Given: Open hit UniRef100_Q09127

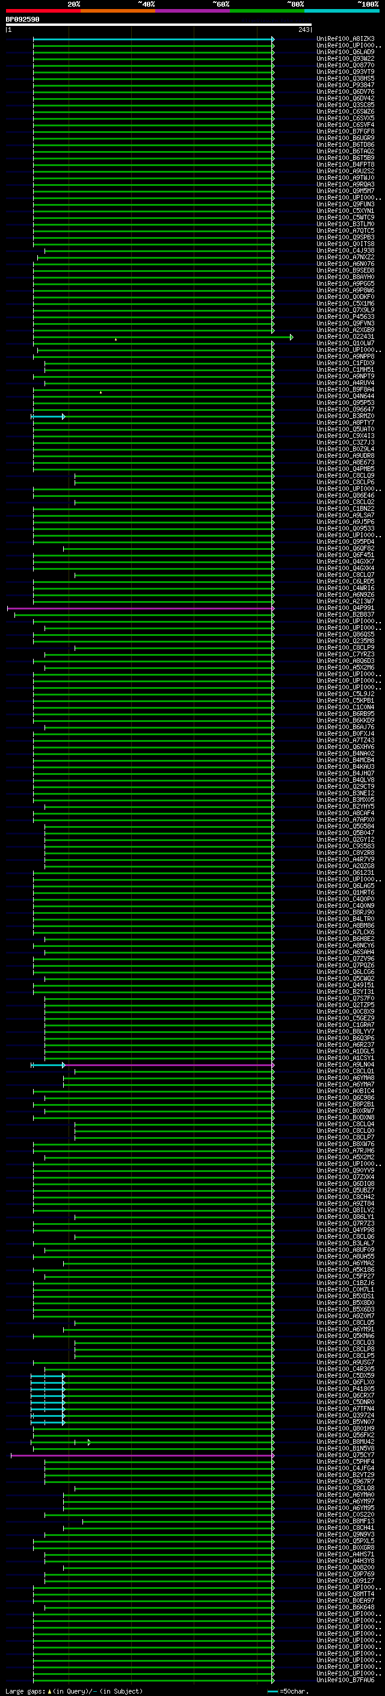Looking at the screenshot, I should pos(345,1580).
